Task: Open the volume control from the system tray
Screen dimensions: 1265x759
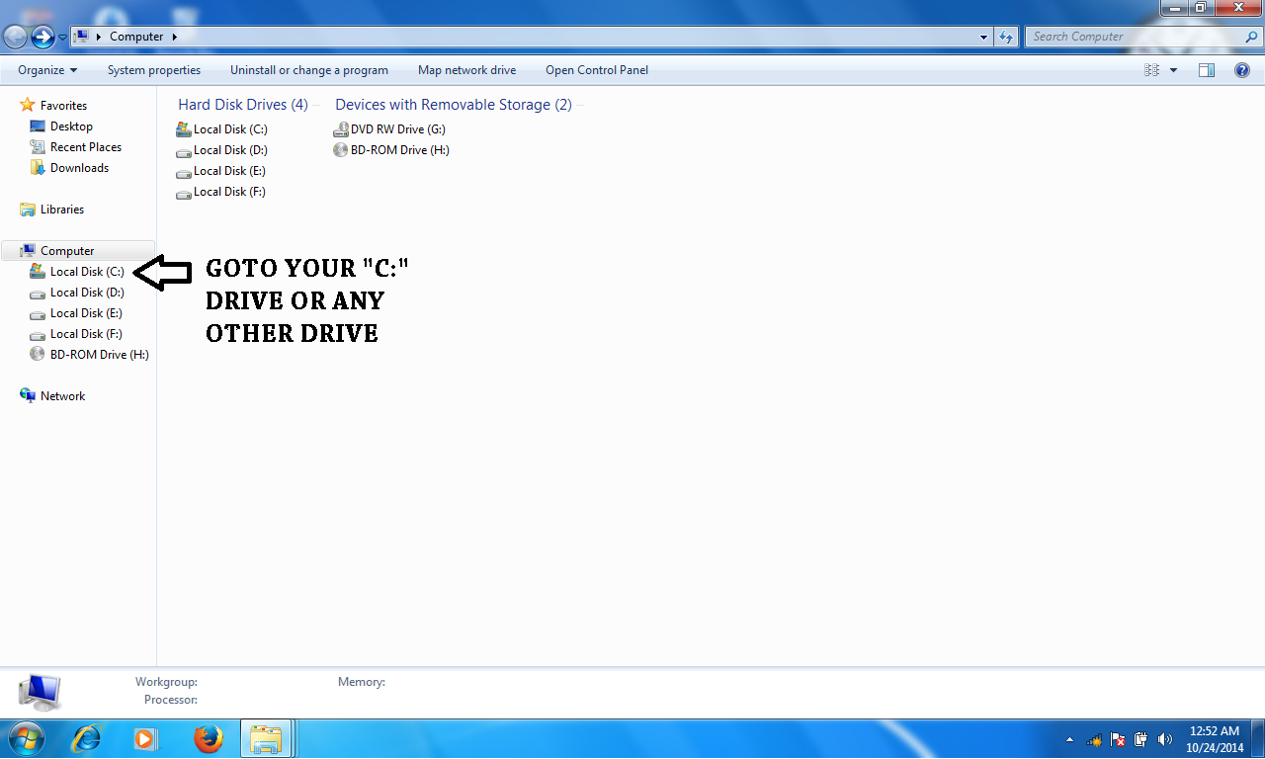Action: pyautogui.click(x=1164, y=738)
